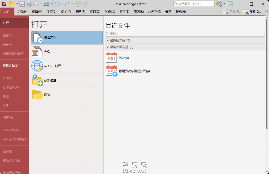Open the 书签 (Bookmarks) menu
269x174 pixels.
pyautogui.click(x=168, y=12)
